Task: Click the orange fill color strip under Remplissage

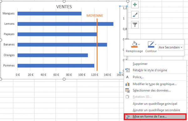Action: [x=134, y=47]
